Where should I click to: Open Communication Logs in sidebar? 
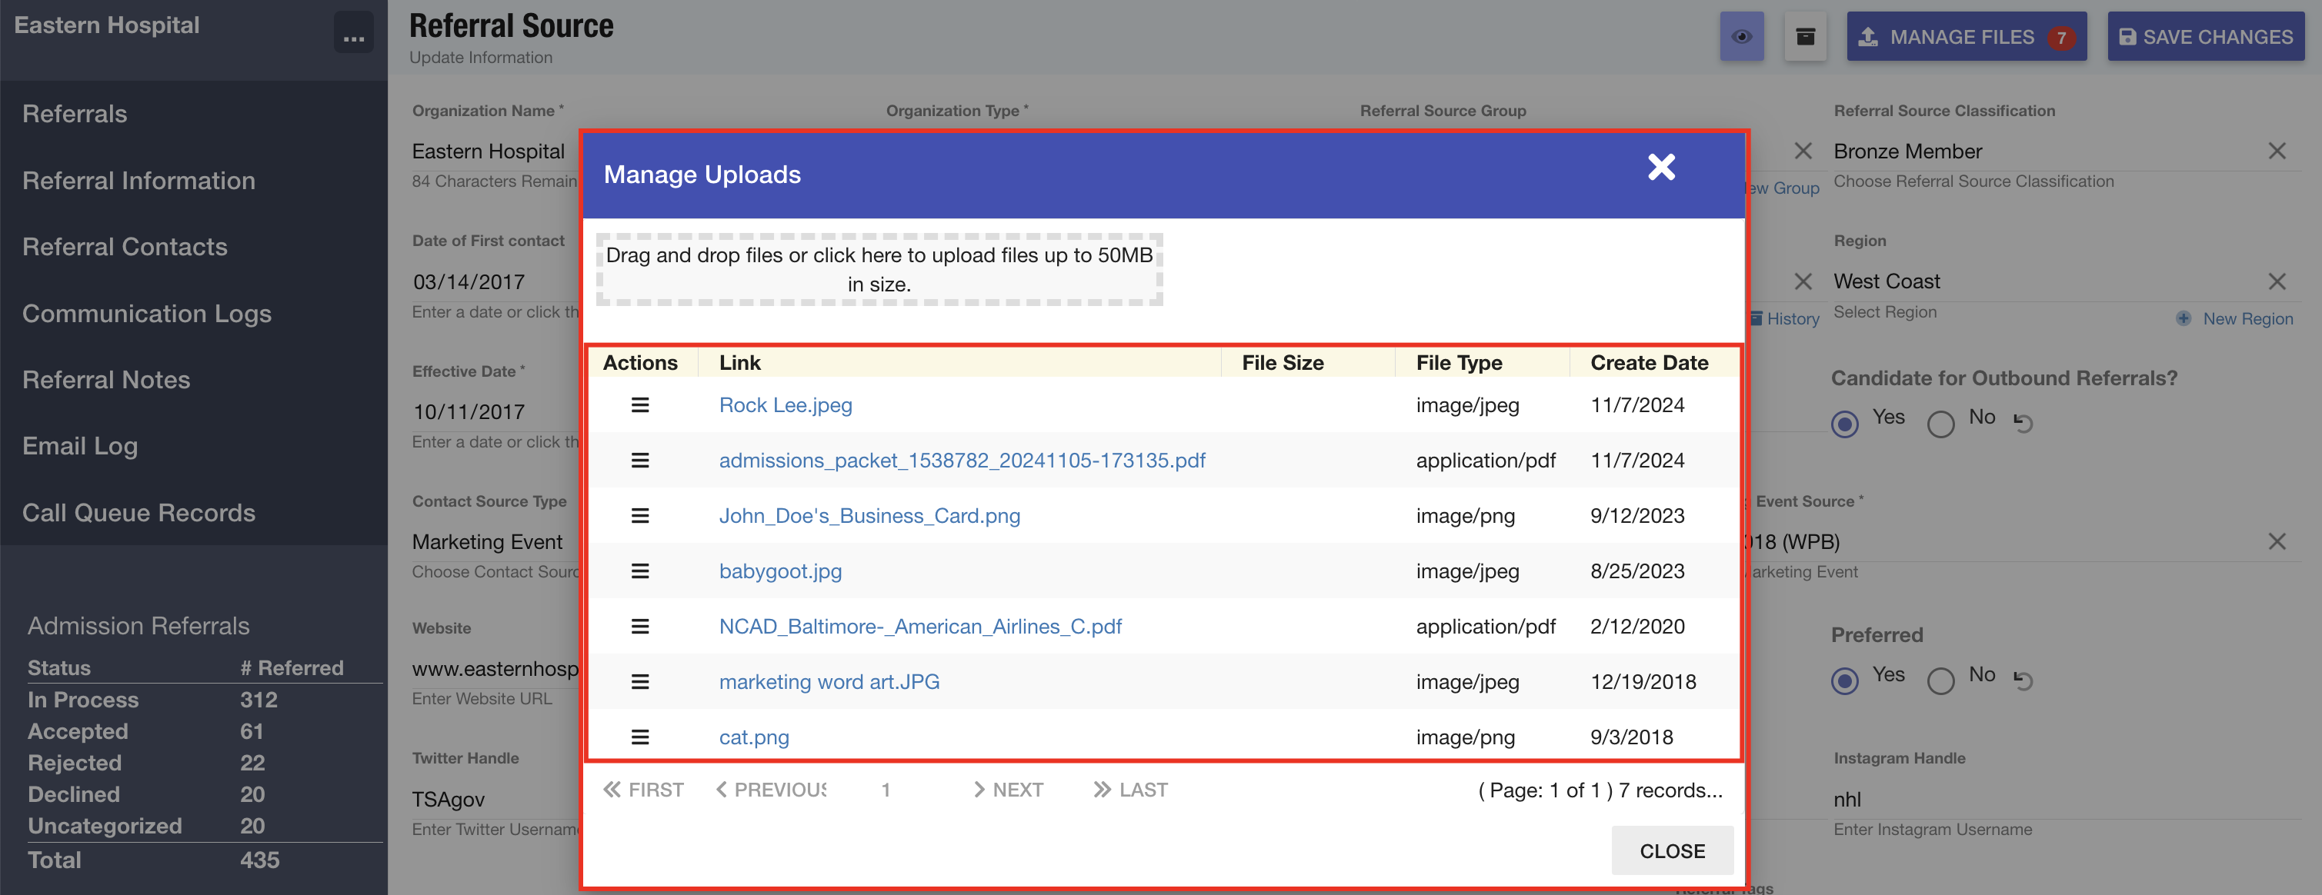coord(147,314)
